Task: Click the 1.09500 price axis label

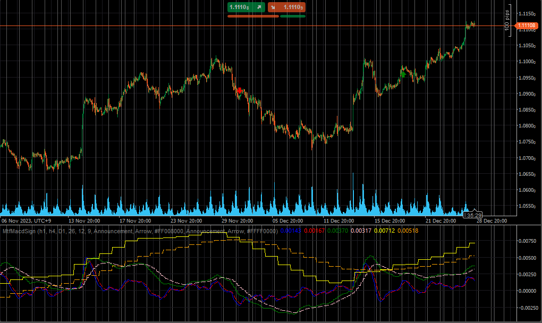Action: coord(527,78)
